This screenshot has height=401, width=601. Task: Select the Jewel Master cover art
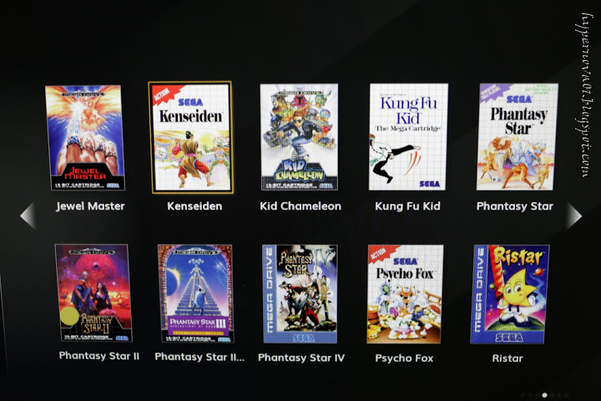click(85, 137)
